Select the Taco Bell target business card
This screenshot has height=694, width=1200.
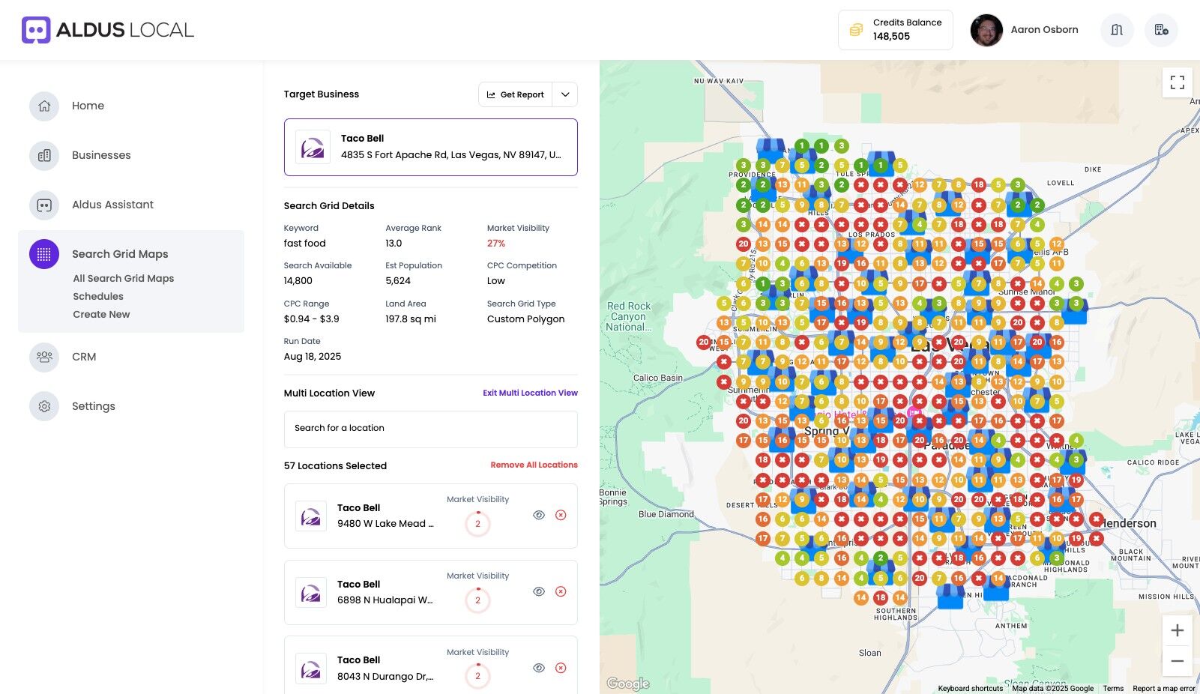click(431, 147)
